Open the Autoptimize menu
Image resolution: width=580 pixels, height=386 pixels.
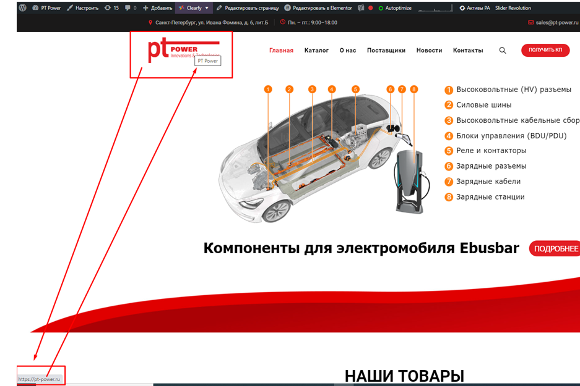click(x=395, y=8)
